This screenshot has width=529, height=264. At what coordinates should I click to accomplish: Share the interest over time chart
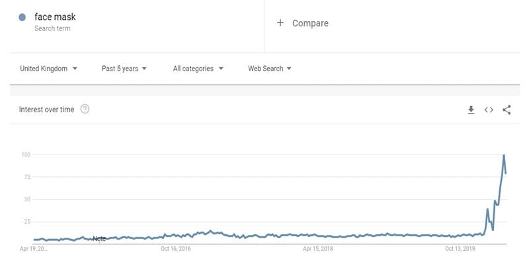coord(507,110)
